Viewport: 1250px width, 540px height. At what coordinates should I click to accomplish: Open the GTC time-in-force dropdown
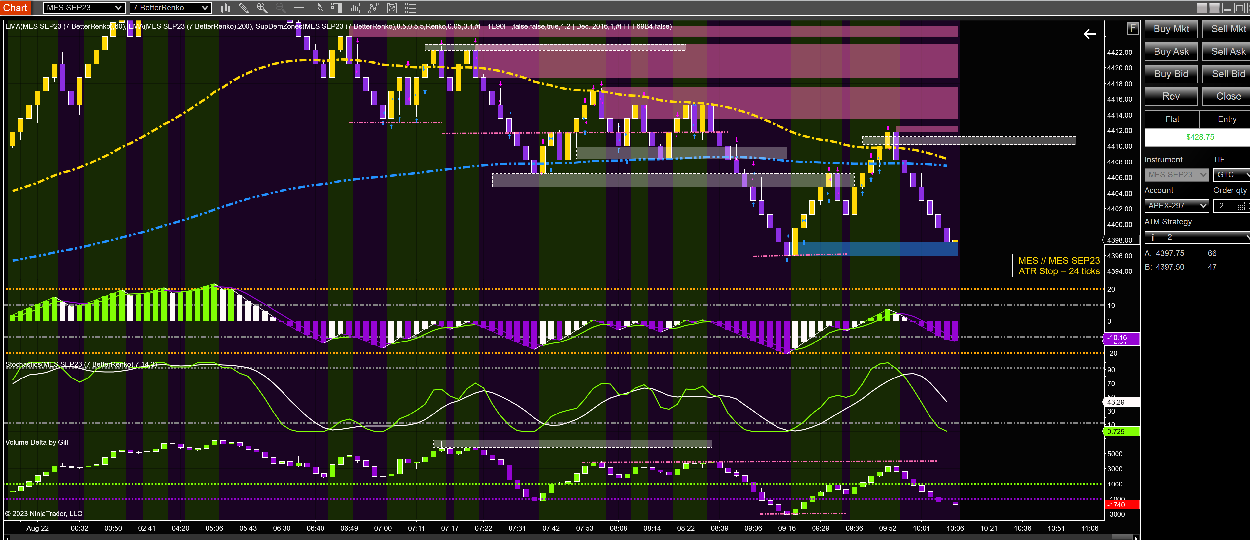(1231, 175)
